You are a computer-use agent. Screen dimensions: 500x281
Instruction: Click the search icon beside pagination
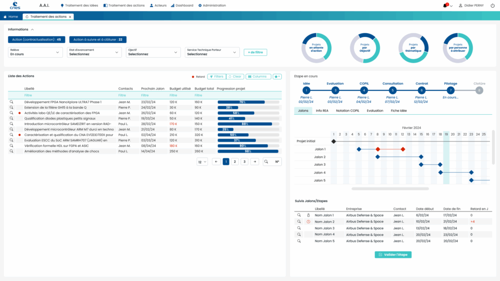[267, 161]
